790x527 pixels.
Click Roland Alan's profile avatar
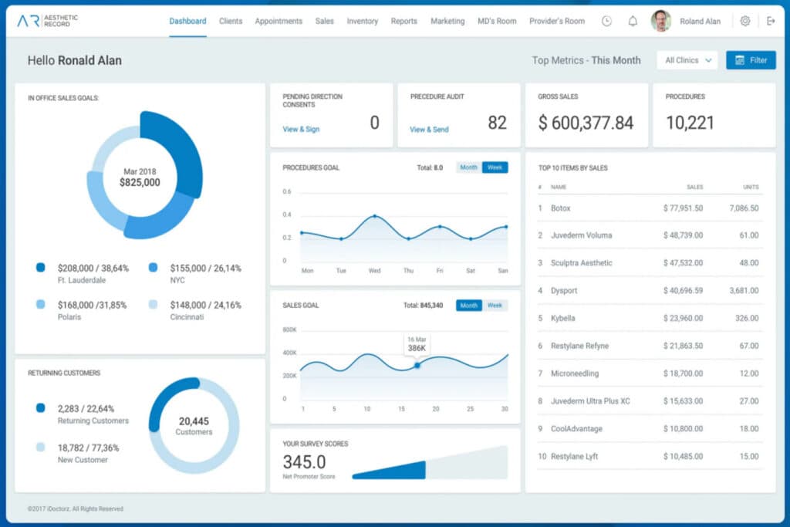660,21
